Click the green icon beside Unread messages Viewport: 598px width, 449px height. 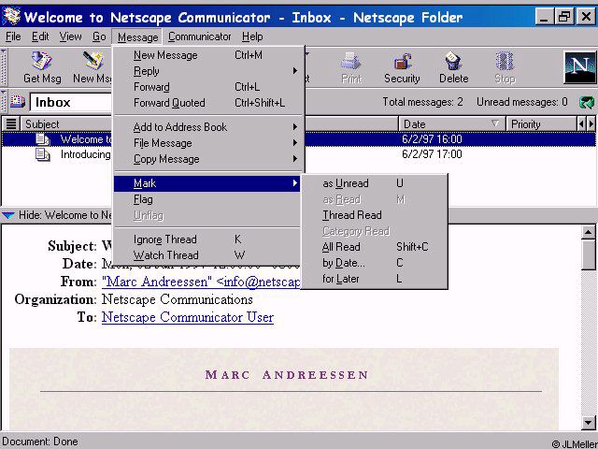(x=587, y=102)
